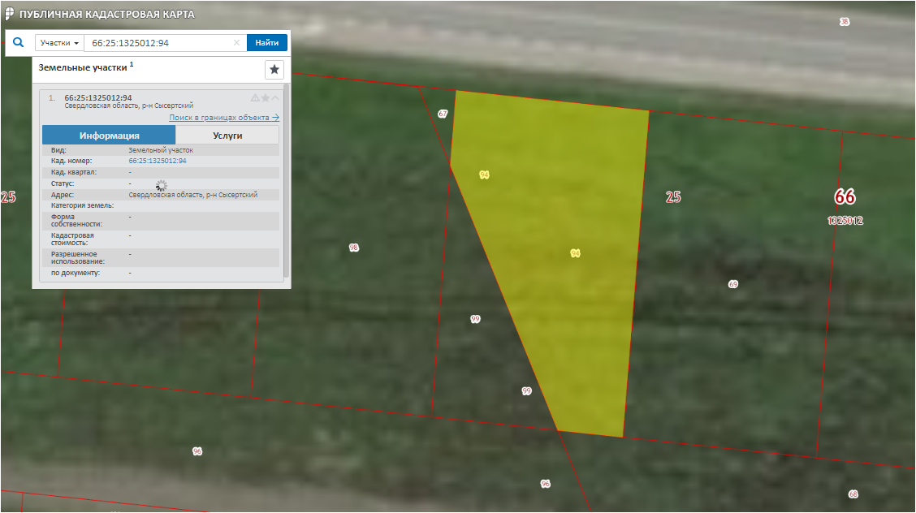Viewport: 916px width, 513px height.
Task: Open the Кад. номер 66:25:1325012:94 link
Action: tap(158, 161)
